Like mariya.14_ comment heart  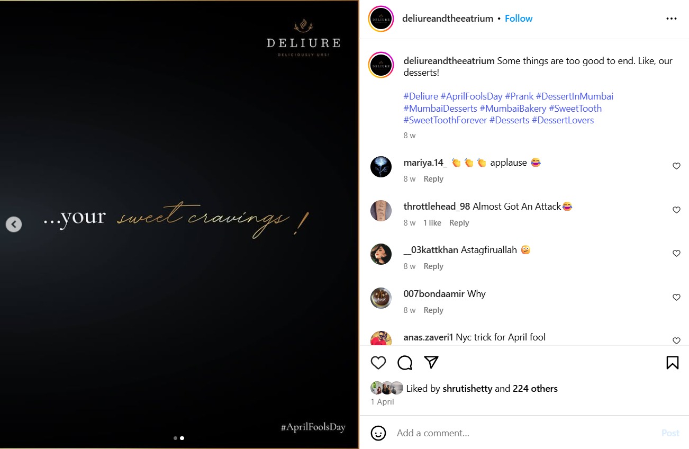pyautogui.click(x=676, y=166)
